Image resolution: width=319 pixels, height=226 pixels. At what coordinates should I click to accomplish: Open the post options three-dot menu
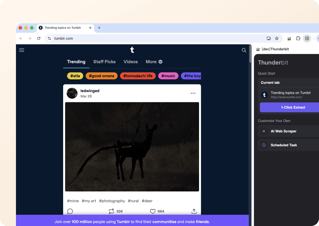pyautogui.click(x=193, y=93)
